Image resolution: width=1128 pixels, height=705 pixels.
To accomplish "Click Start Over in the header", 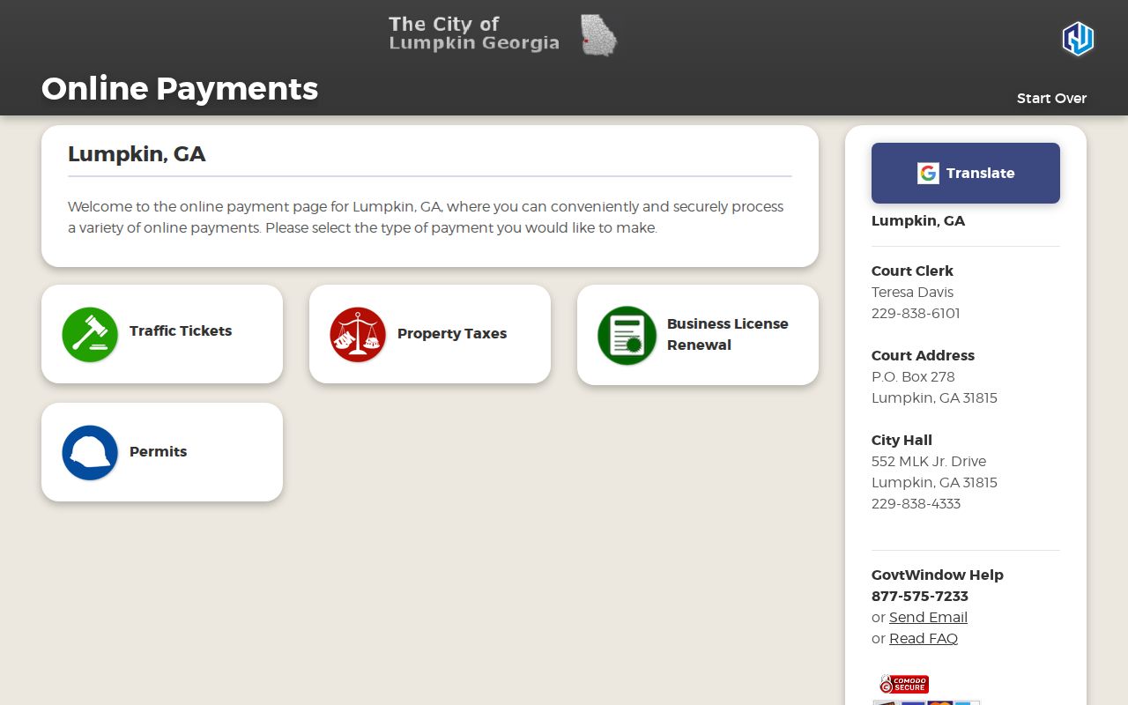I will tap(1051, 98).
